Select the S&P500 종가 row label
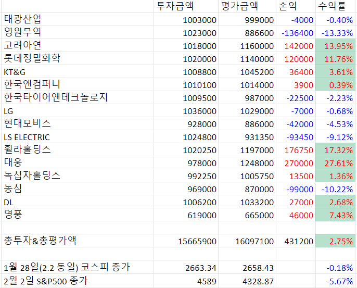 click(x=78, y=281)
